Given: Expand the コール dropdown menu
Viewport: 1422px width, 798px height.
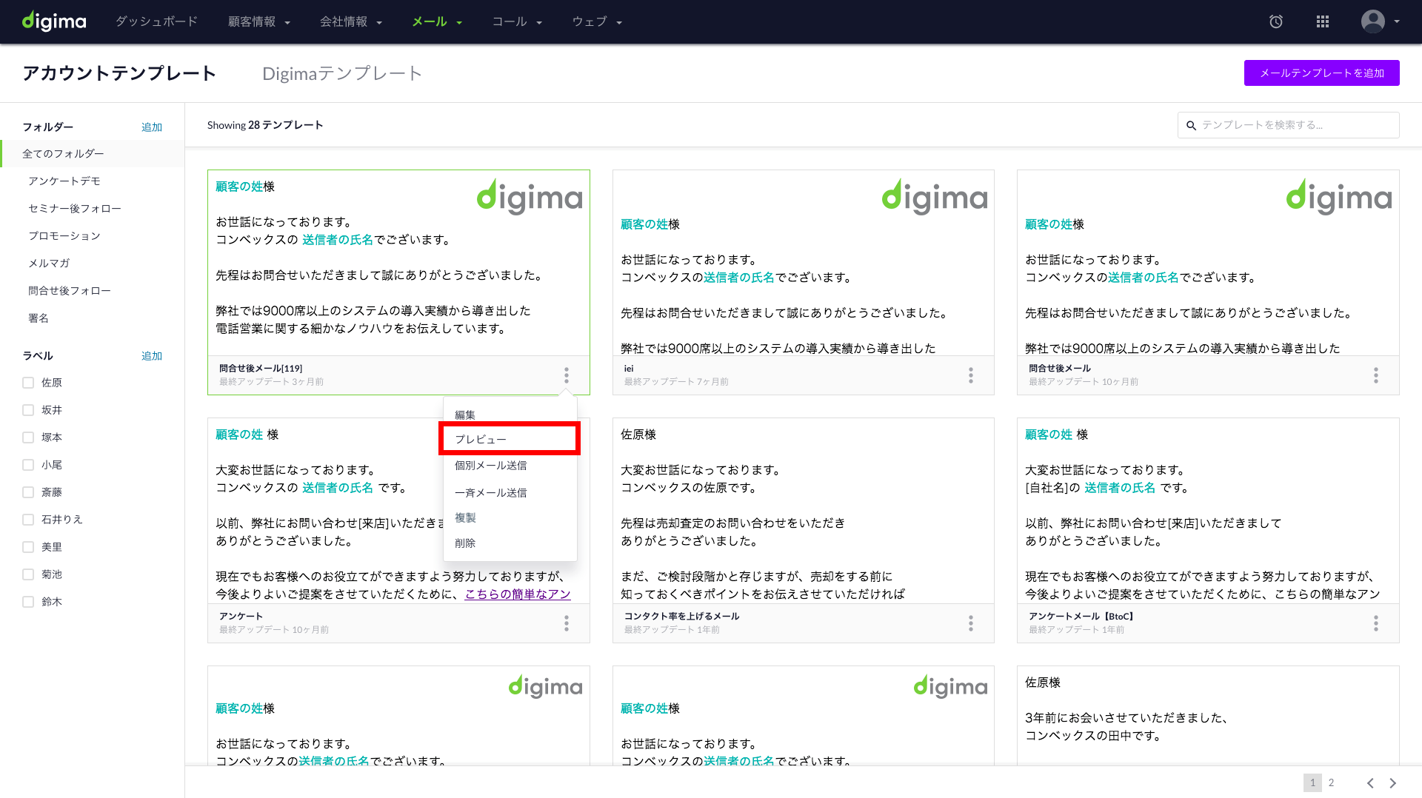Looking at the screenshot, I should pos(517,21).
